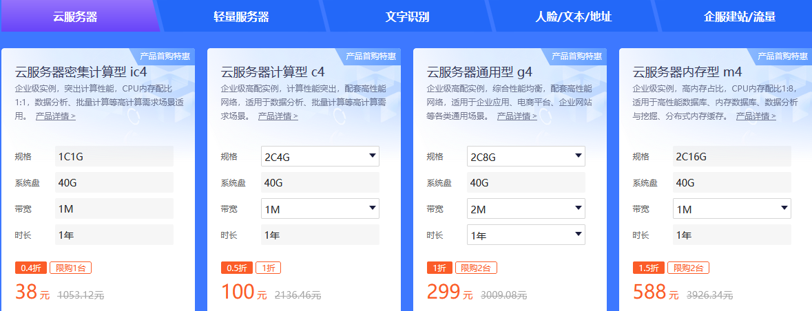Open the 2M 带宽 dropdown for g4

click(x=525, y=208)
